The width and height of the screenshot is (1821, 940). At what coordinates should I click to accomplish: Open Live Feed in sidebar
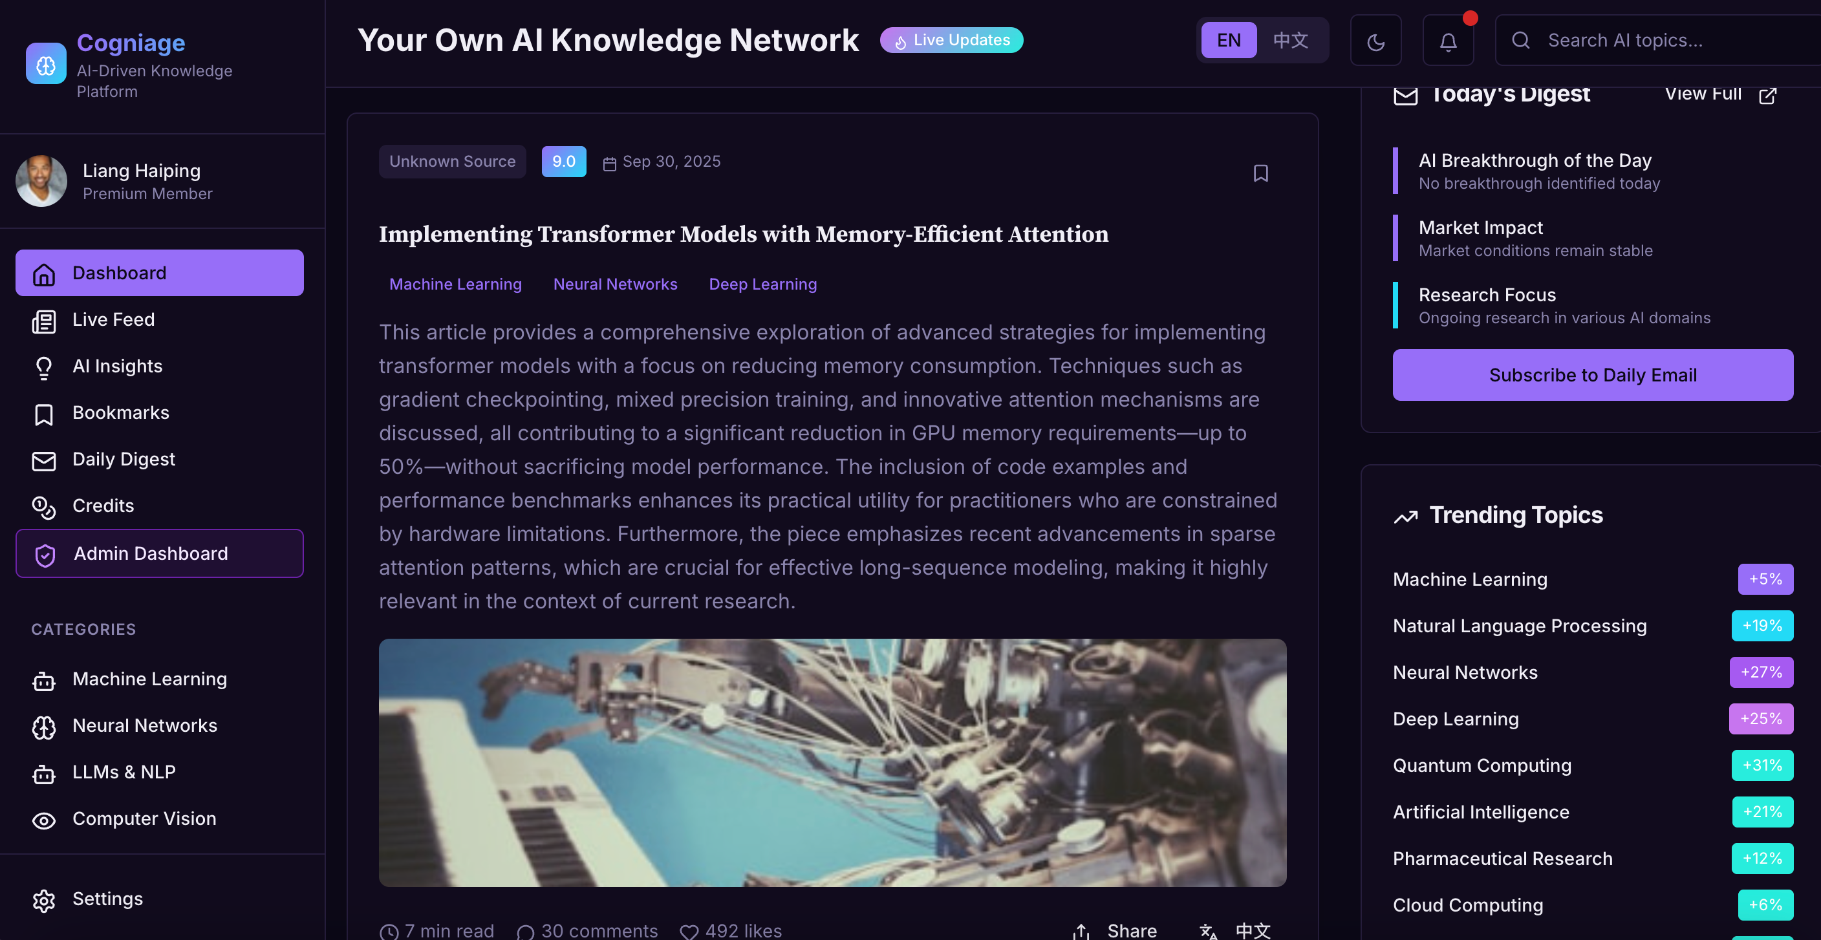(113, 319)
